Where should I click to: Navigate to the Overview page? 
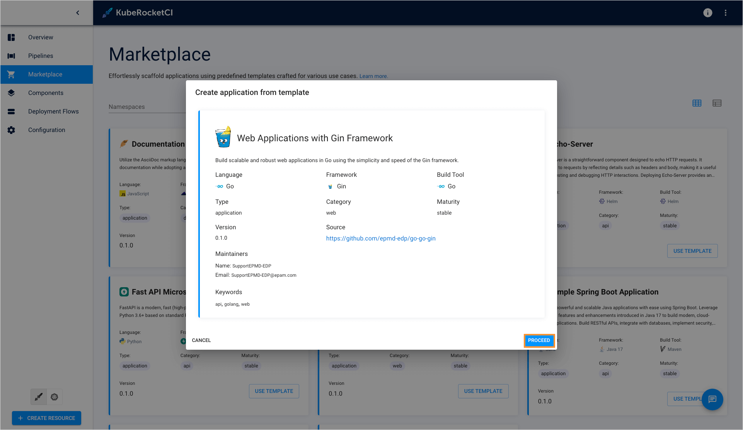click(40, 37)
